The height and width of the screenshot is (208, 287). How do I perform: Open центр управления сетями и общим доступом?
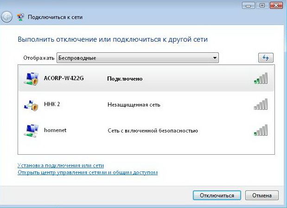point(88,172)
